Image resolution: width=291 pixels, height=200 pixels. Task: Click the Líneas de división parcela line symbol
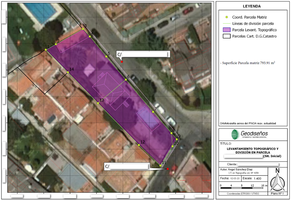(226, 23)
